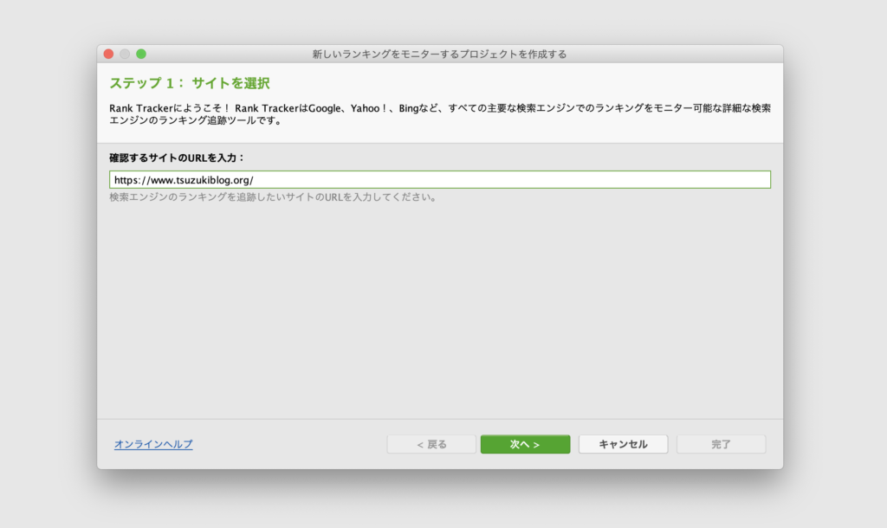The width and height of the screenshot is (887, 528).
Task: Click the grey hint text below URL field
Action: 273,197
